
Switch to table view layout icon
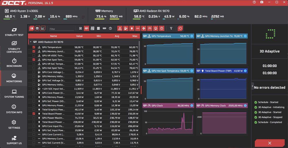32,28
